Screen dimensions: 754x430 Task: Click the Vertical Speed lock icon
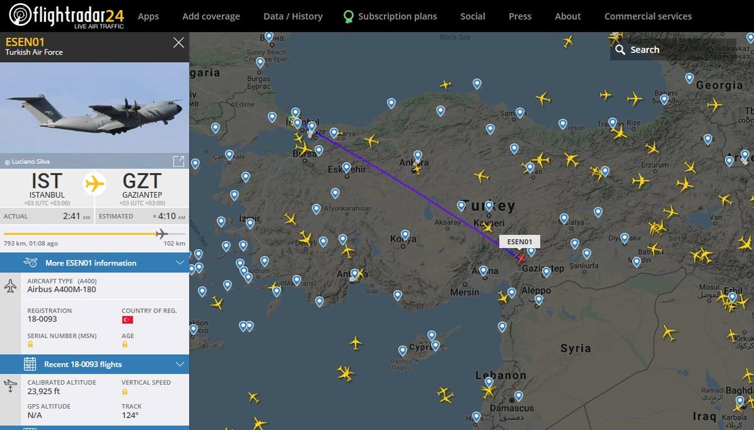tap(124, 391)
